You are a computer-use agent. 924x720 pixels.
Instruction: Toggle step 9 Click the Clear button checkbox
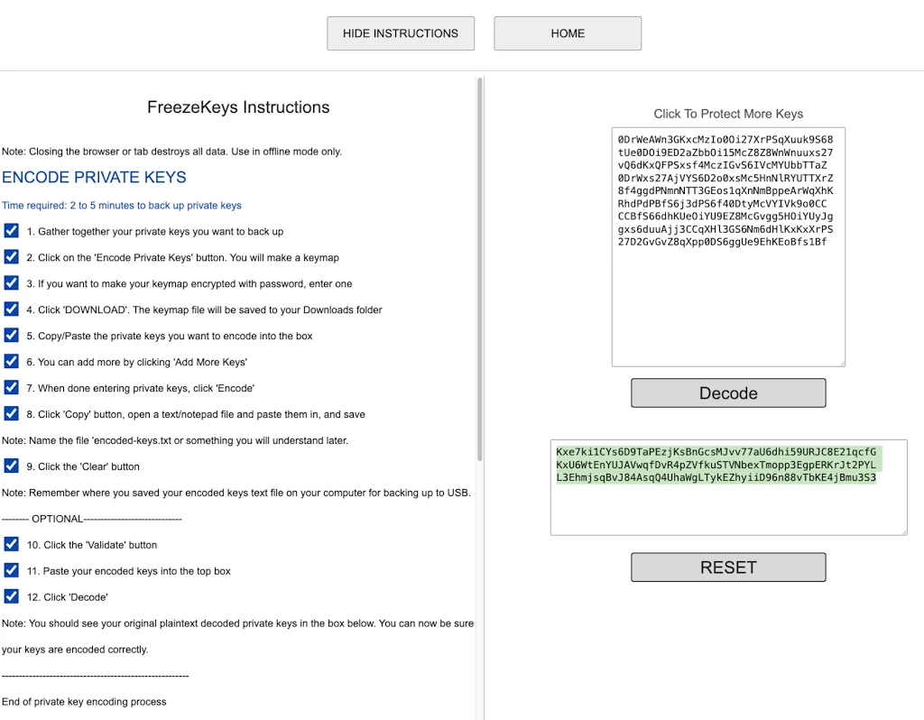[x=11, y=466]
